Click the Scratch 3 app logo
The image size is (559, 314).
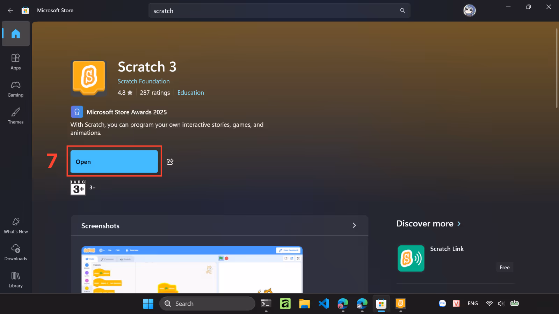coord(89,78)
